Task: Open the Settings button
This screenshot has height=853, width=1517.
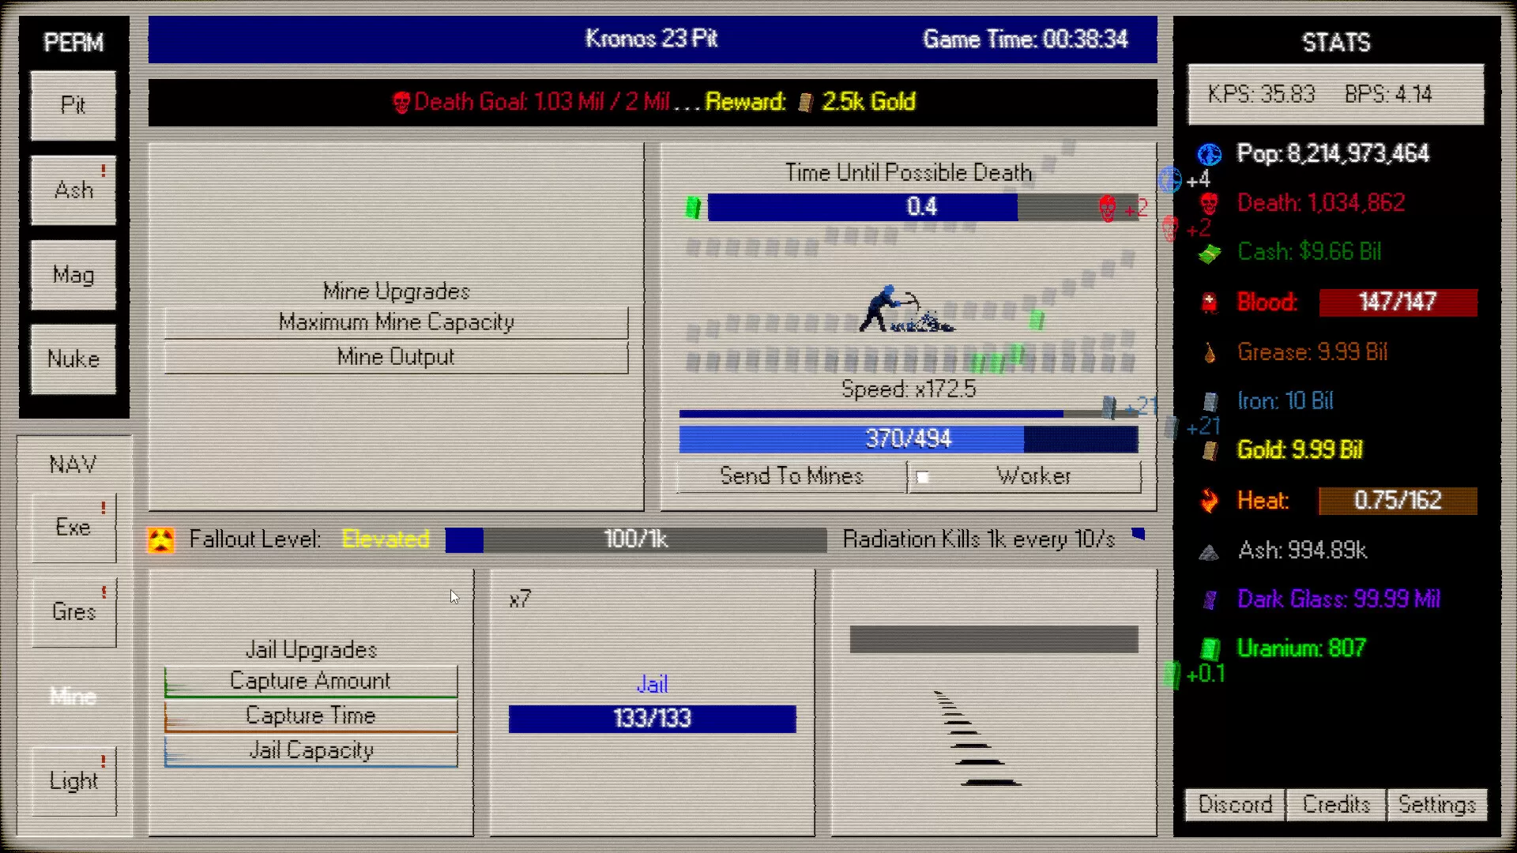Action: [x=1436, y=805]
